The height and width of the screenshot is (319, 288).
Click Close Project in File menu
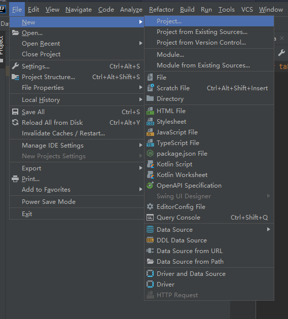click(77, 54)
